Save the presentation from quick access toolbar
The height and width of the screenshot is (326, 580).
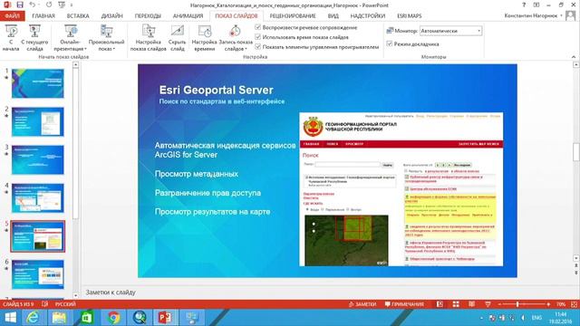click(20, 5)
